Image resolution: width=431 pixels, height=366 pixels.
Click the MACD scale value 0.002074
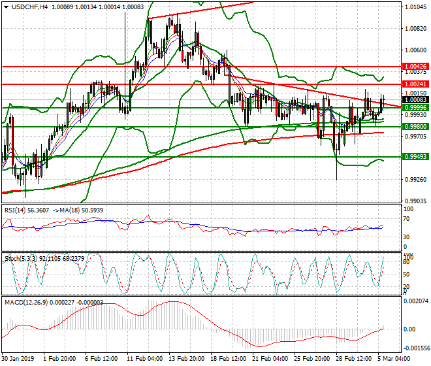pos(416,301)
